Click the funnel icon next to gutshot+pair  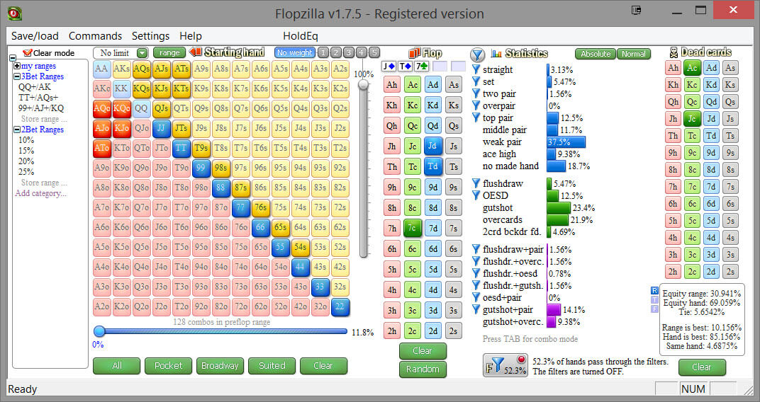[476, 309]
